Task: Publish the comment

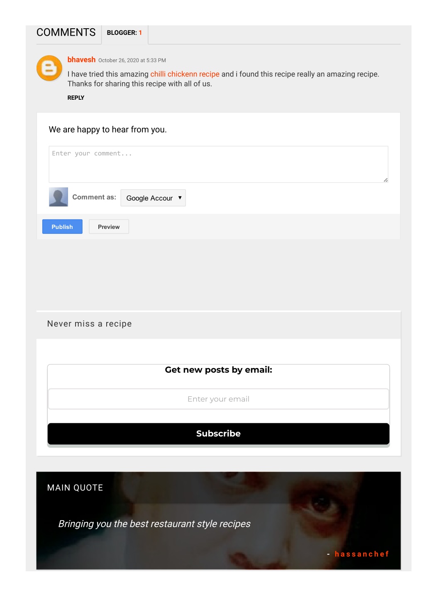Action: 62,227
